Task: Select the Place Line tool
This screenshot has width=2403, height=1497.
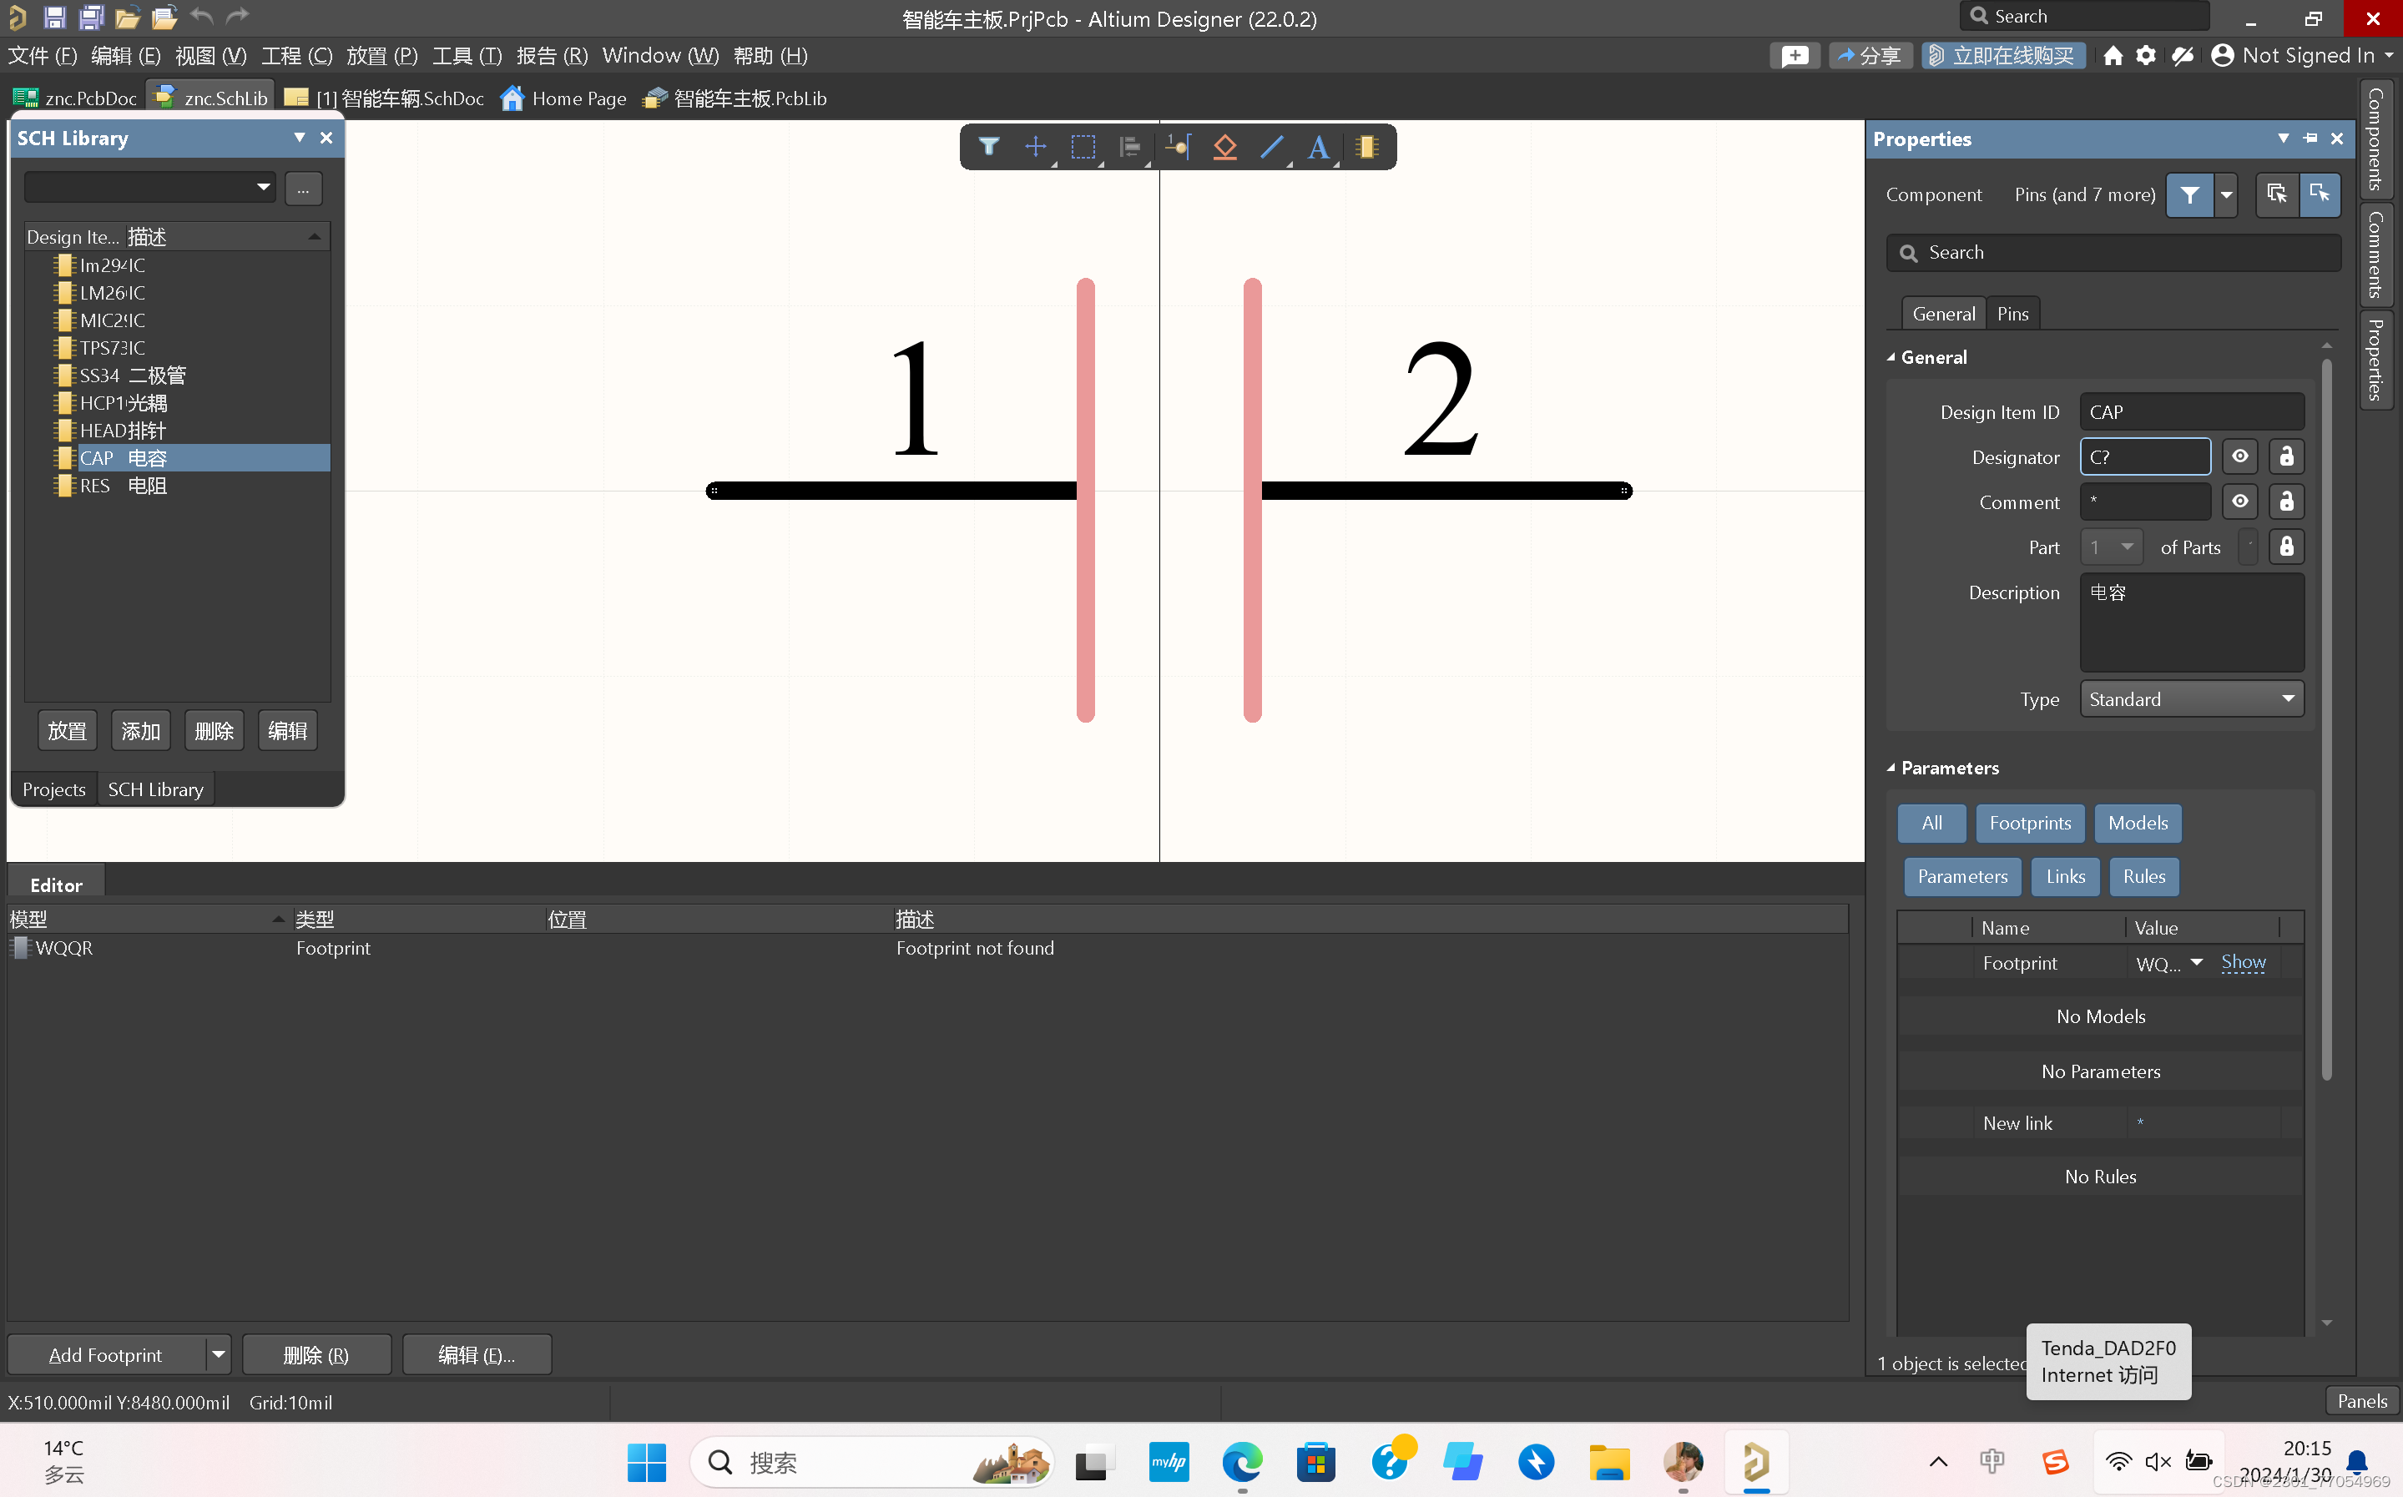Action: coord(1271,148)
